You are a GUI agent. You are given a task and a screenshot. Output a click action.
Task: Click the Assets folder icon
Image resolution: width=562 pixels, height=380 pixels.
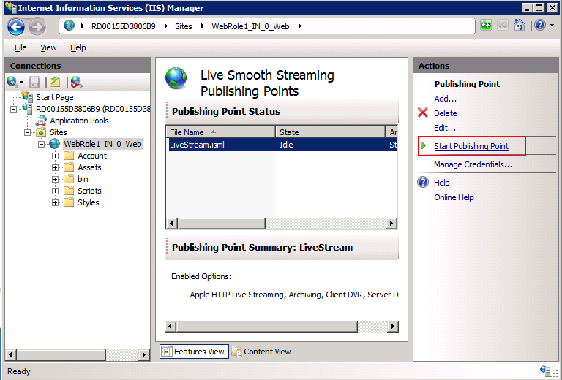[x=69, y=167]
